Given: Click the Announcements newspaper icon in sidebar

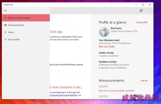Looking at the screenshot, I should [x=6, y=25].
